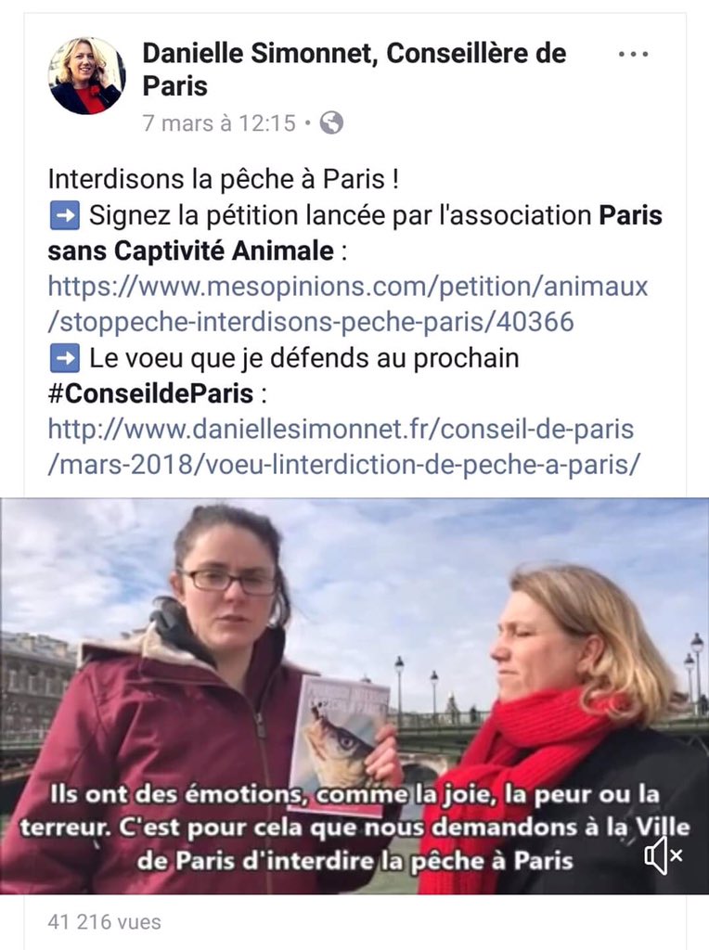Unmute the video with the speaker icon
The image size is (709, 950).
pyautogui.click(x=663, y=854)
